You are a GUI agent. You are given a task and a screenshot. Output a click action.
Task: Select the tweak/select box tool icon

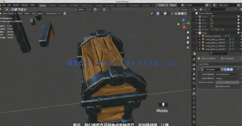point(7,9)
